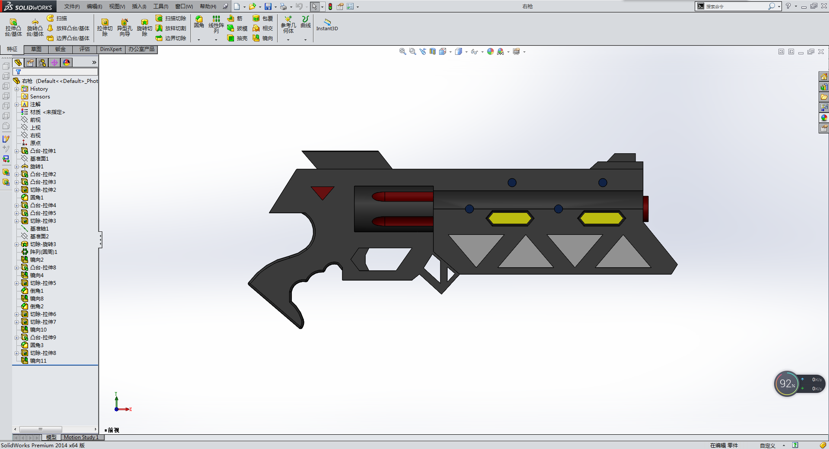Select the 拔模 draft tool
Screen dimensions: 829x449
237,28
